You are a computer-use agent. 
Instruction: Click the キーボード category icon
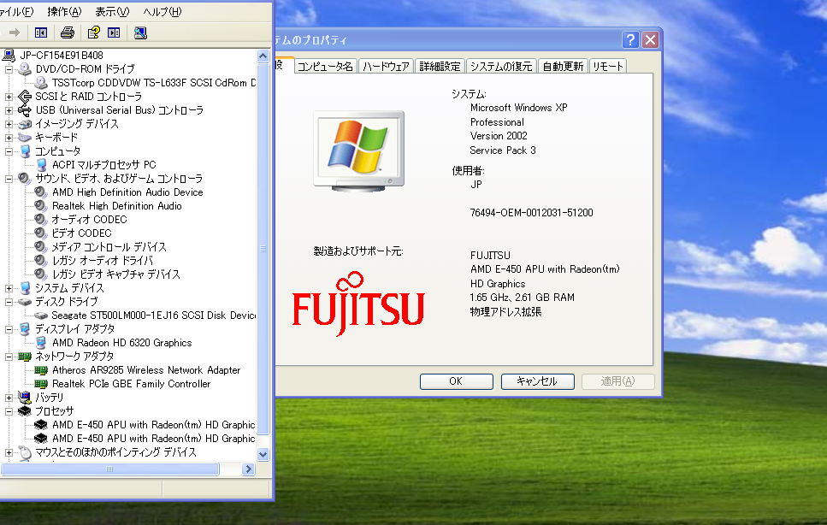[x=25, y=138]
